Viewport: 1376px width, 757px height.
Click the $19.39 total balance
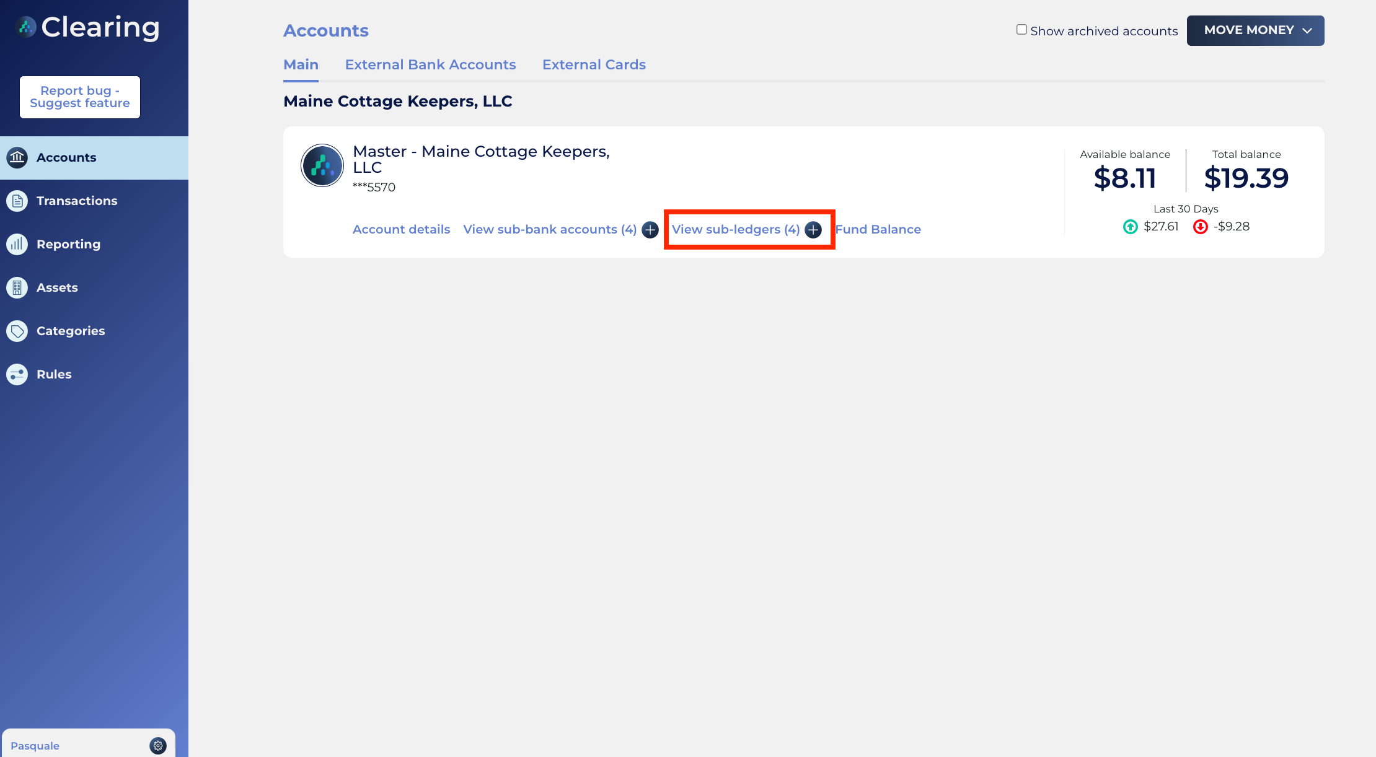coord(1246,178)
